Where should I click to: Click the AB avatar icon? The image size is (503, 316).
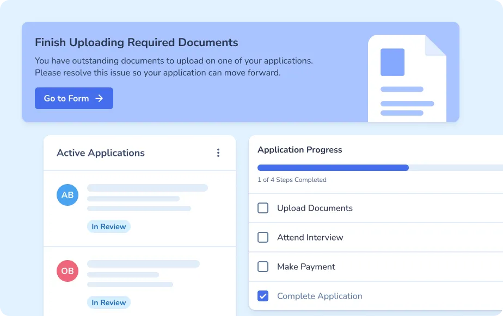(68, 195)
